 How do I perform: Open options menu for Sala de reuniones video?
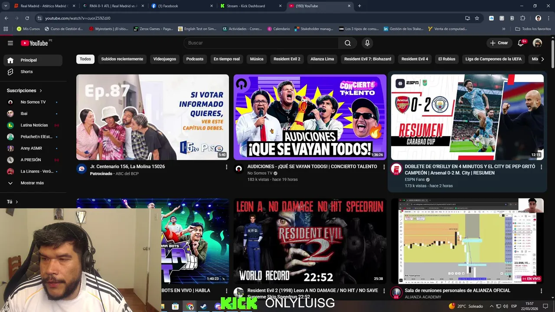click(541, 291)
